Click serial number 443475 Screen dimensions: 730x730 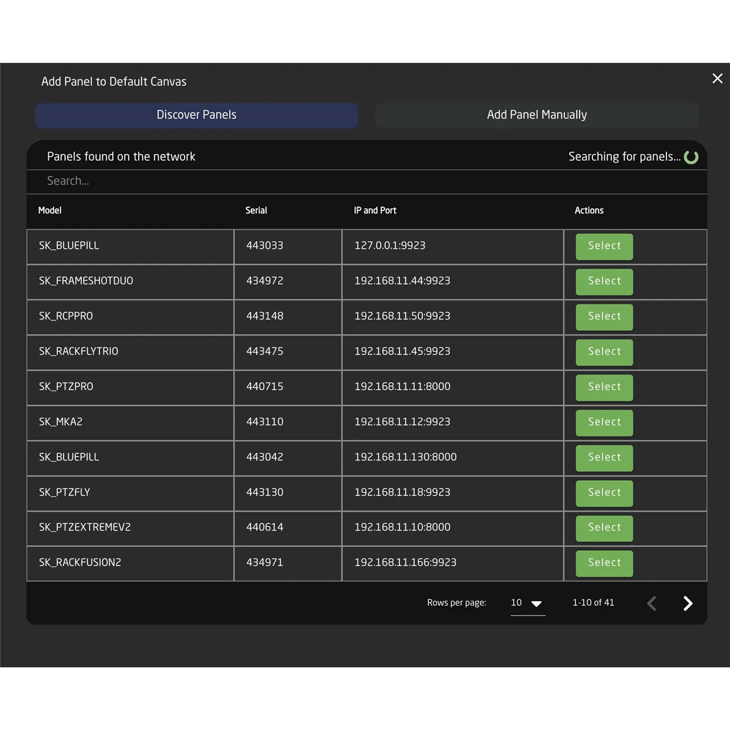click(x=264, y=352)
